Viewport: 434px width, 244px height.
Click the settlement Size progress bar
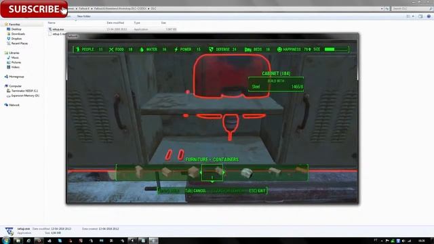click(x=336, y=49)
